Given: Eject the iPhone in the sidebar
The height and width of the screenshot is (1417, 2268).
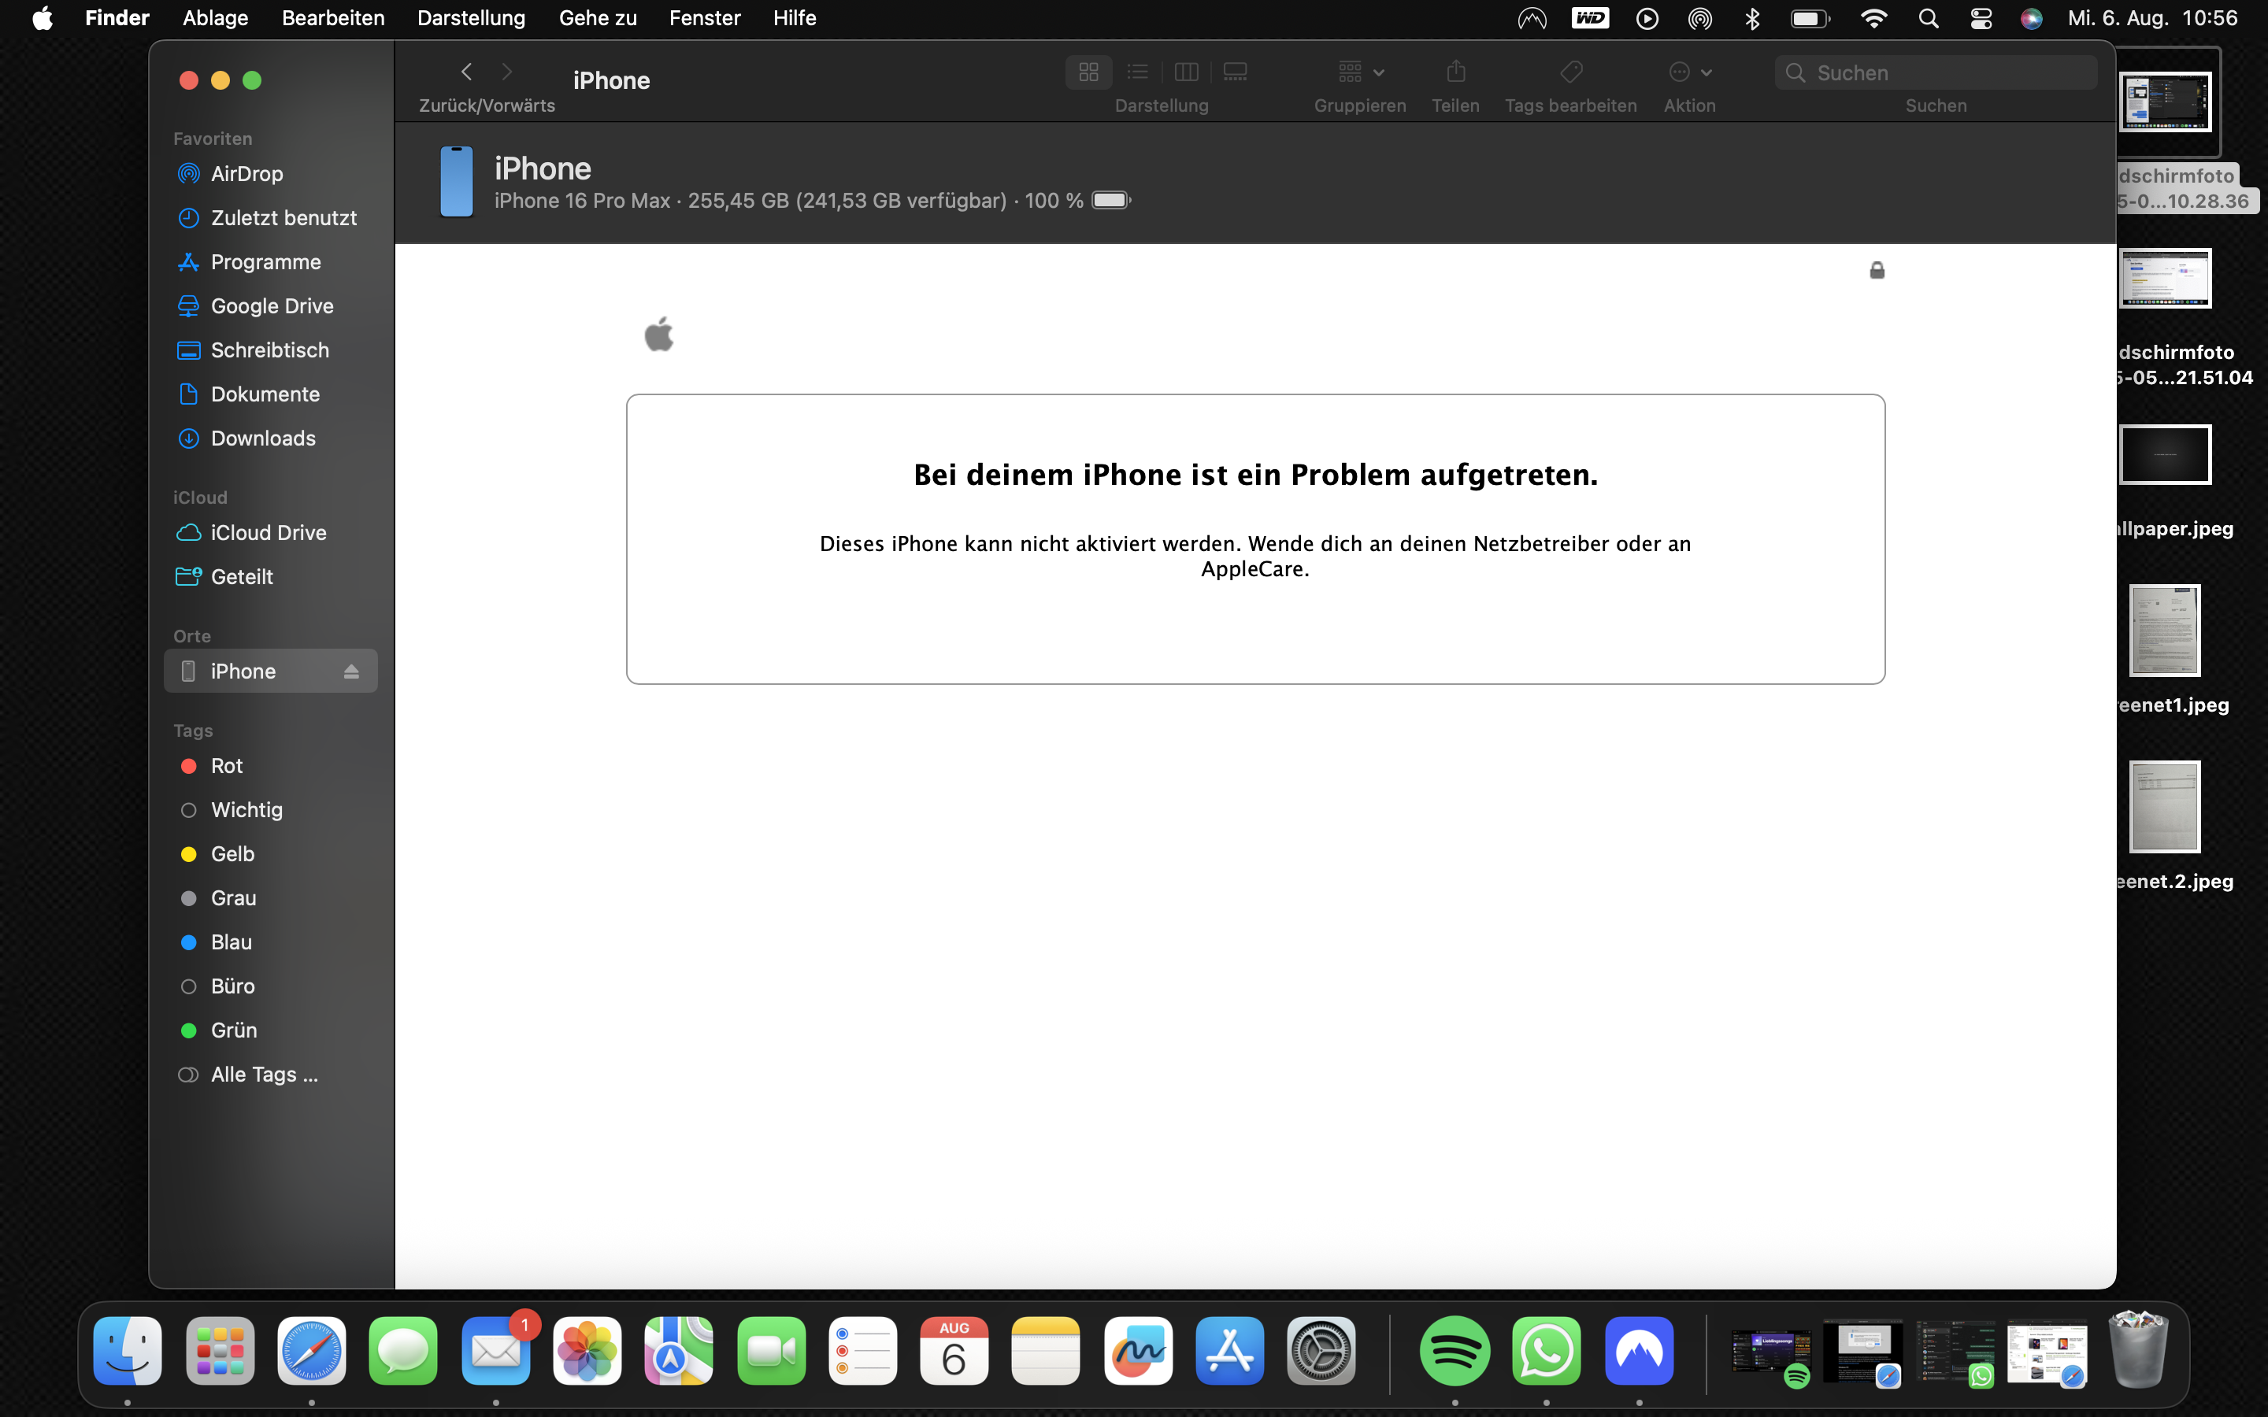Looking at the screenshot, I should [x=351, y=671].
